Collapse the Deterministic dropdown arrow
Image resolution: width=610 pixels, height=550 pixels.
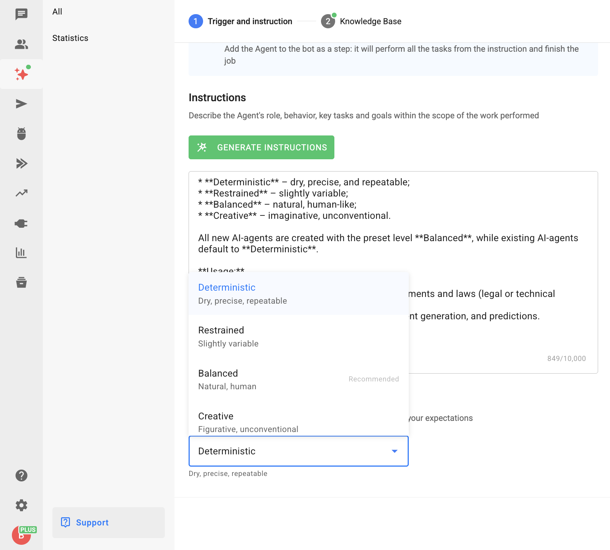tap(394, 451)
